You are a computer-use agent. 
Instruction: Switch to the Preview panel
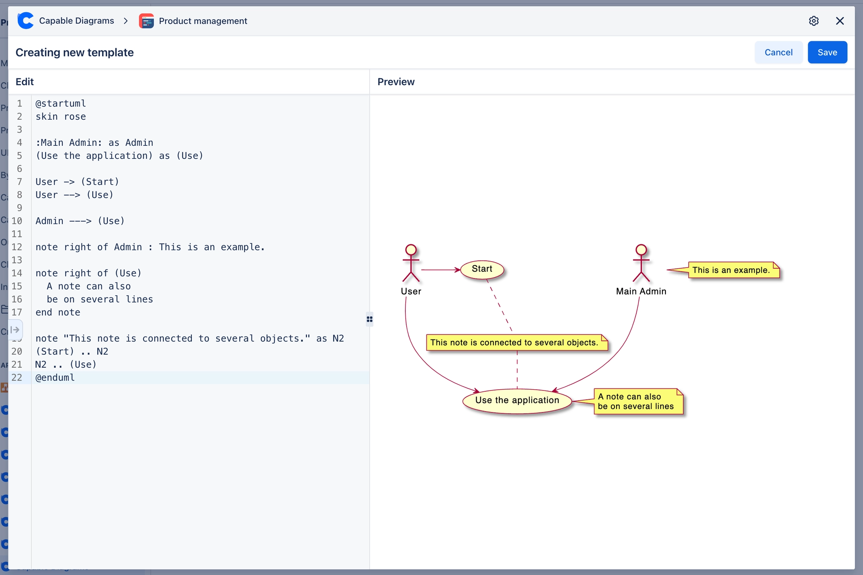pyautogui.click(x=395, y=81)
